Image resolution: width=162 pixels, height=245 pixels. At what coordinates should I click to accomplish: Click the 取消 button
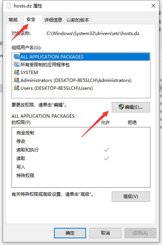(105, 233)
